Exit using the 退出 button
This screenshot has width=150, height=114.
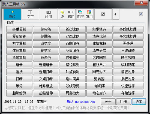(x=139, y=102)
